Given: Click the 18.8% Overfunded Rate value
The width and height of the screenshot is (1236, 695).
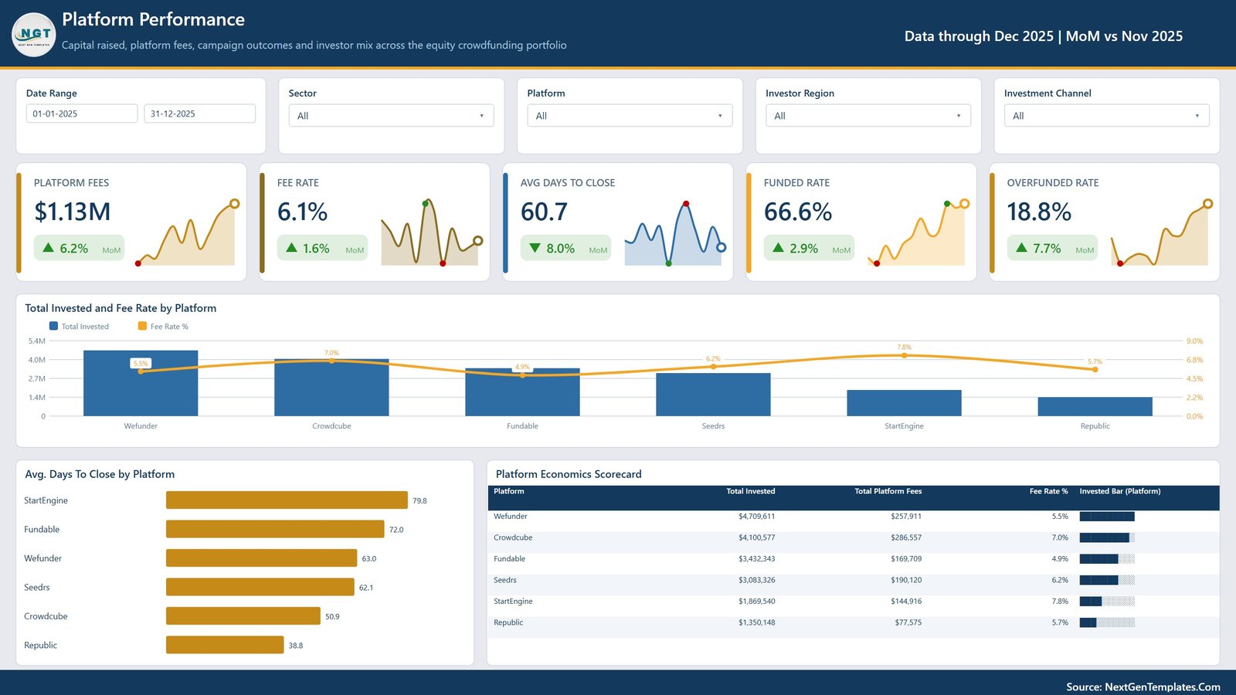Looking at the screenshot, I should [1039, 212].
